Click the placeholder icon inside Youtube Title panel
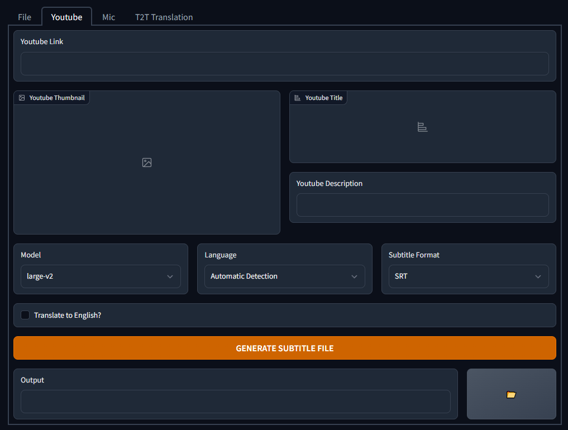 422,127
